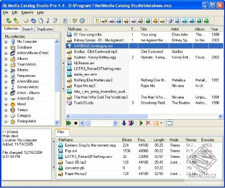Click the m3u playlist filter icon
Screen dimensions: 225x188
pos(206,21)
